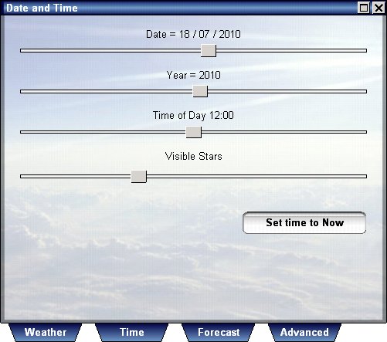Click Visible Stars track right of handle

(x=256, y=176)
